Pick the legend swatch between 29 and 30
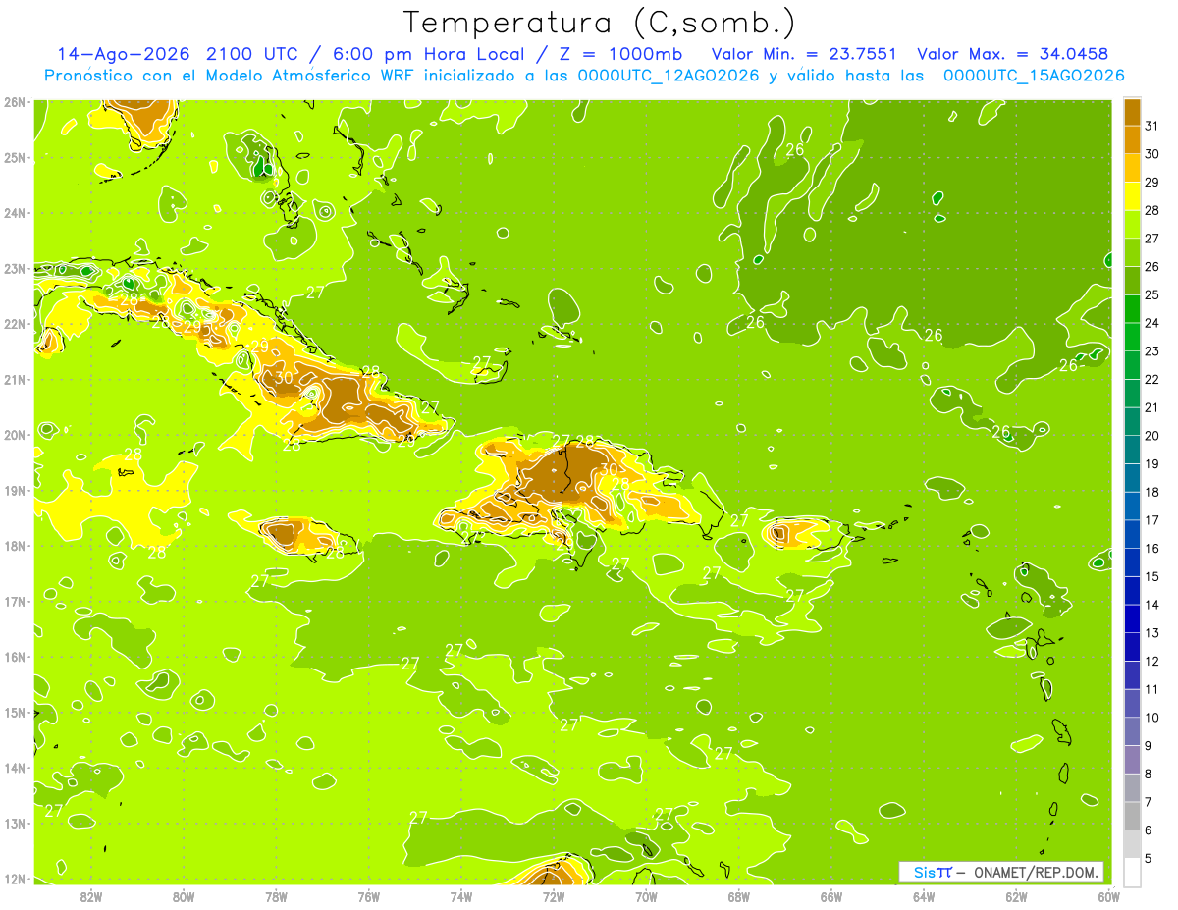Image resolution: width=1178 pixels, height=910 pixels. tap(1132, 168)
